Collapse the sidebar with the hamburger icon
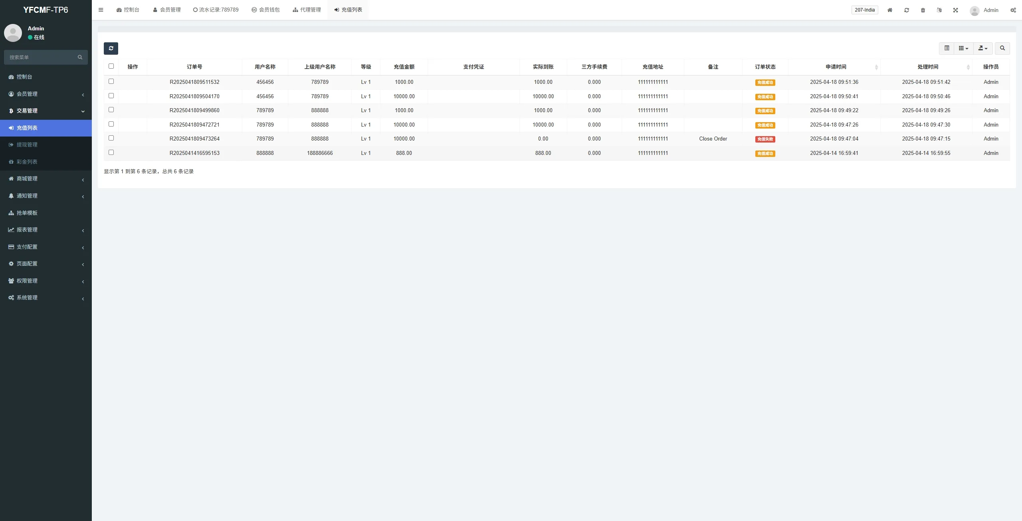1022x521 pixels. coord(101,10)
